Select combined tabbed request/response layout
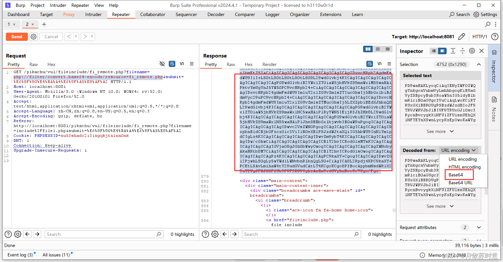This screenshot has width=503, height=262. coord(388,49)
